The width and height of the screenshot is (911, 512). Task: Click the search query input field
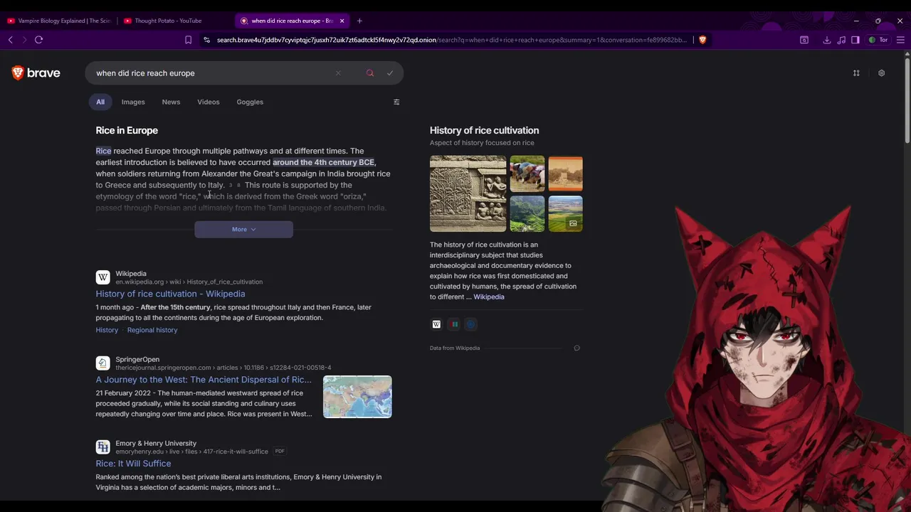(214, 73)
